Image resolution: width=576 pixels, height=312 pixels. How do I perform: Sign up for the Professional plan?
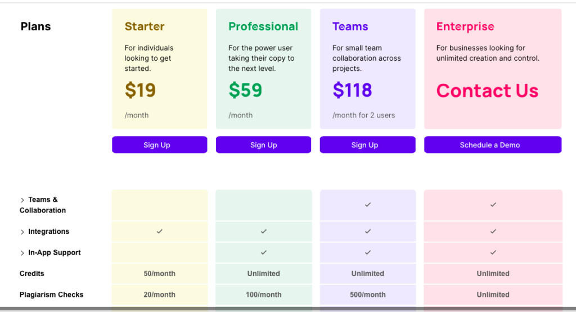coord(263,144)
